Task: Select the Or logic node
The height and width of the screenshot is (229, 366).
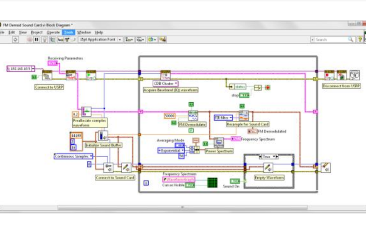Action: [258, 88]
